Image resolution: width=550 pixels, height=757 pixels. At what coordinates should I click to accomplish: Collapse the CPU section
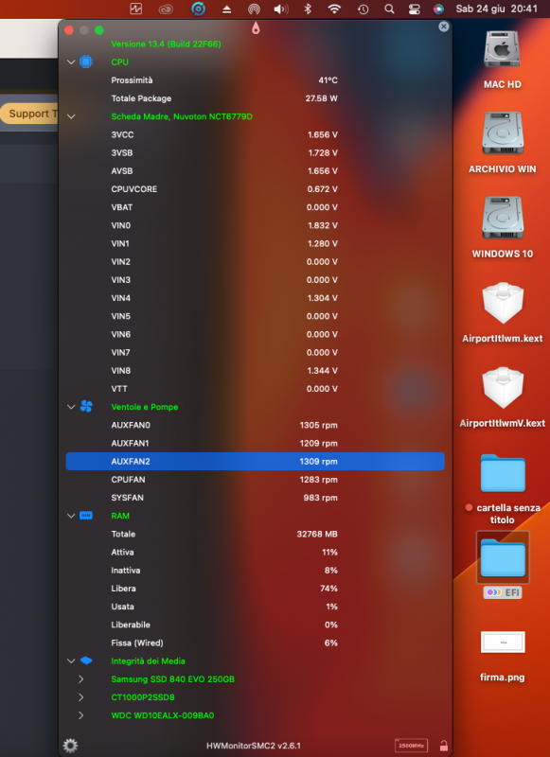[71, 62]
